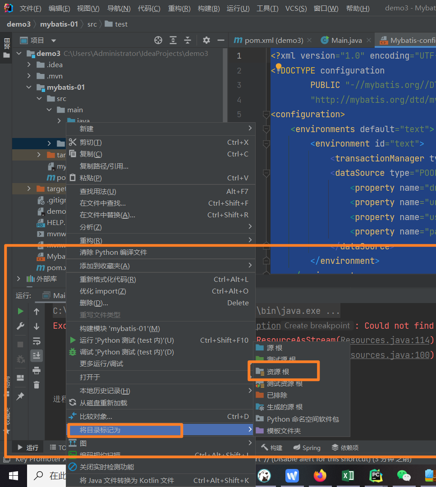Open the 依赖项 tool window button
The height and width of the screenshot is (487, 436).
pyautogui.click(x=345, y=448)
